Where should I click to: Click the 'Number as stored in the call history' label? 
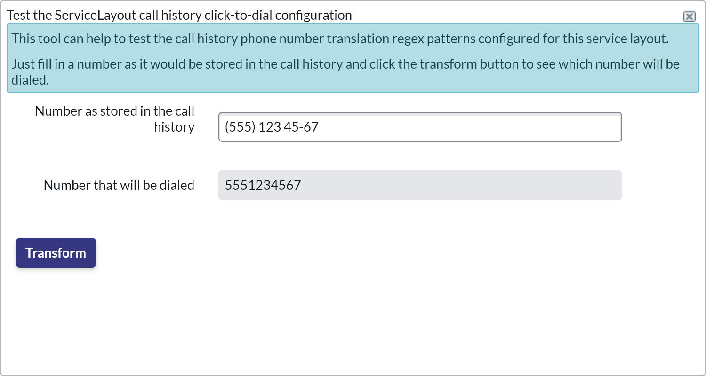(x=115, y=119)
